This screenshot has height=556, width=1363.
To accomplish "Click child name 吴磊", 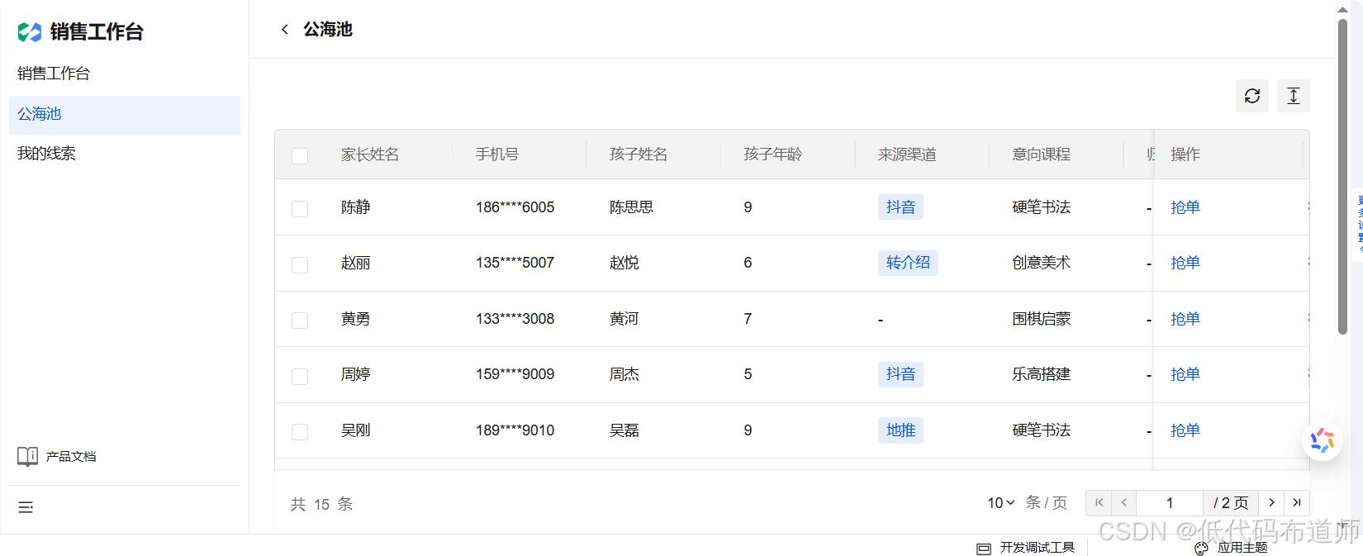I will click(624, 430).
